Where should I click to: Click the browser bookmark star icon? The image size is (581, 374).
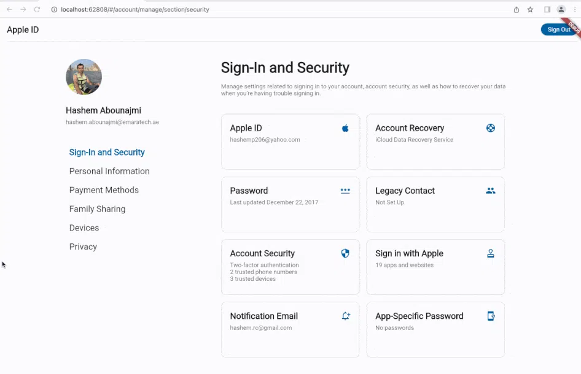530,10
